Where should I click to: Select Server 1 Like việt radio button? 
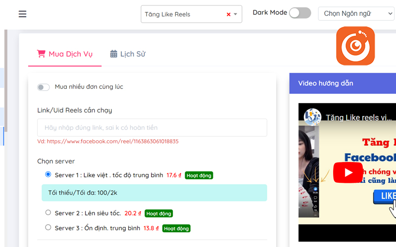[48, 174]
